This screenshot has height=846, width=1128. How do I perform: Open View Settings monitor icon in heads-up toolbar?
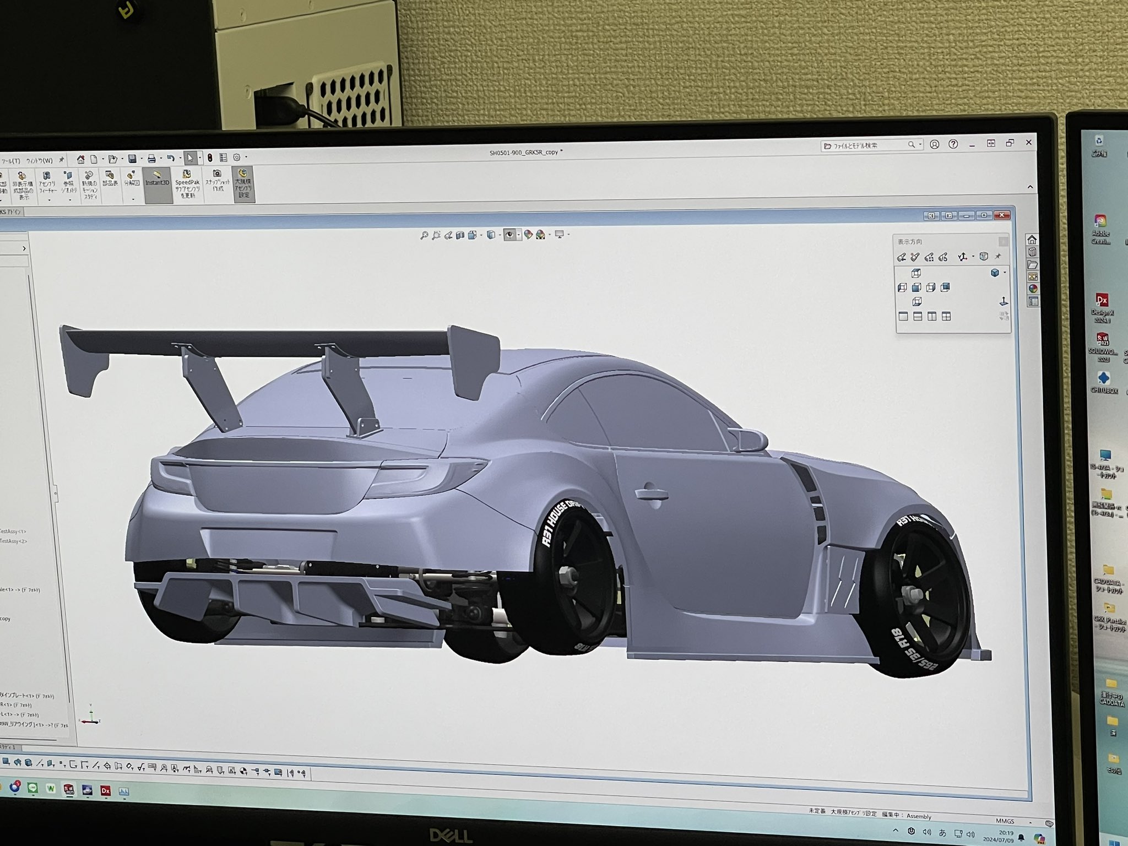point(560,234)
